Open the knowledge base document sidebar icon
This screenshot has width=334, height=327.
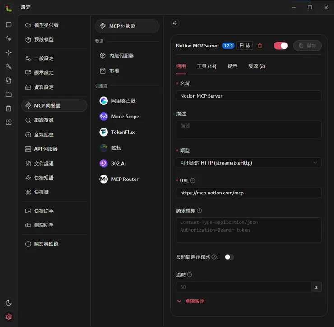point(9,81)
